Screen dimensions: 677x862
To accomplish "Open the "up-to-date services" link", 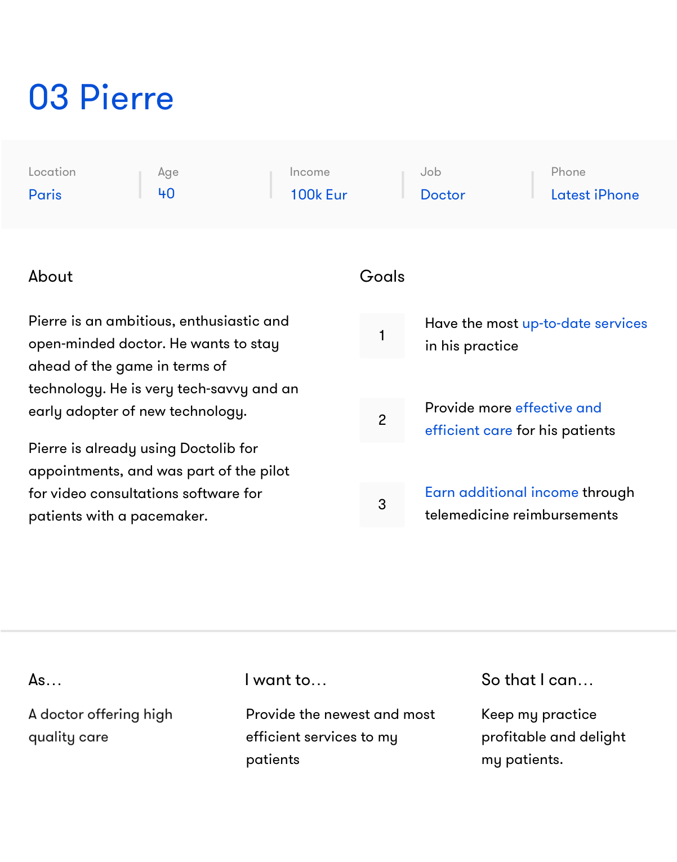I will click(x=584, y=323).
